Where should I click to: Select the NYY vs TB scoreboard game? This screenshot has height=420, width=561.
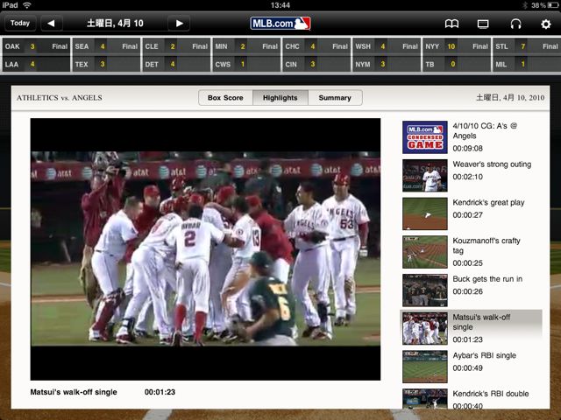point(457,55)
